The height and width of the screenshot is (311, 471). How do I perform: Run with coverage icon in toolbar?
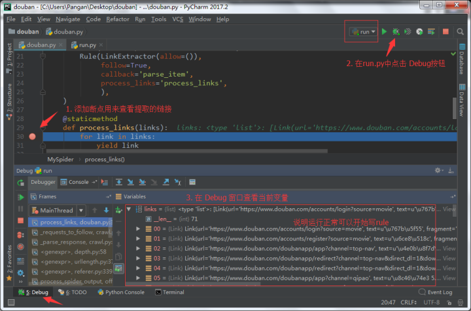tap(408, 31)
